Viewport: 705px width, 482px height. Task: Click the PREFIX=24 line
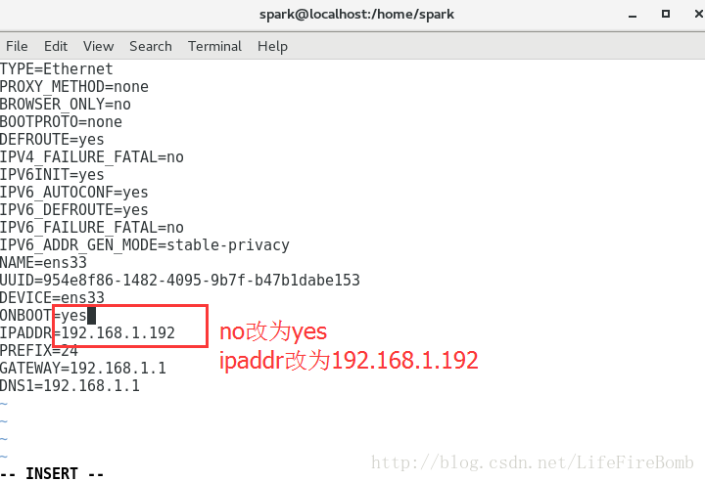pos(39,351)
